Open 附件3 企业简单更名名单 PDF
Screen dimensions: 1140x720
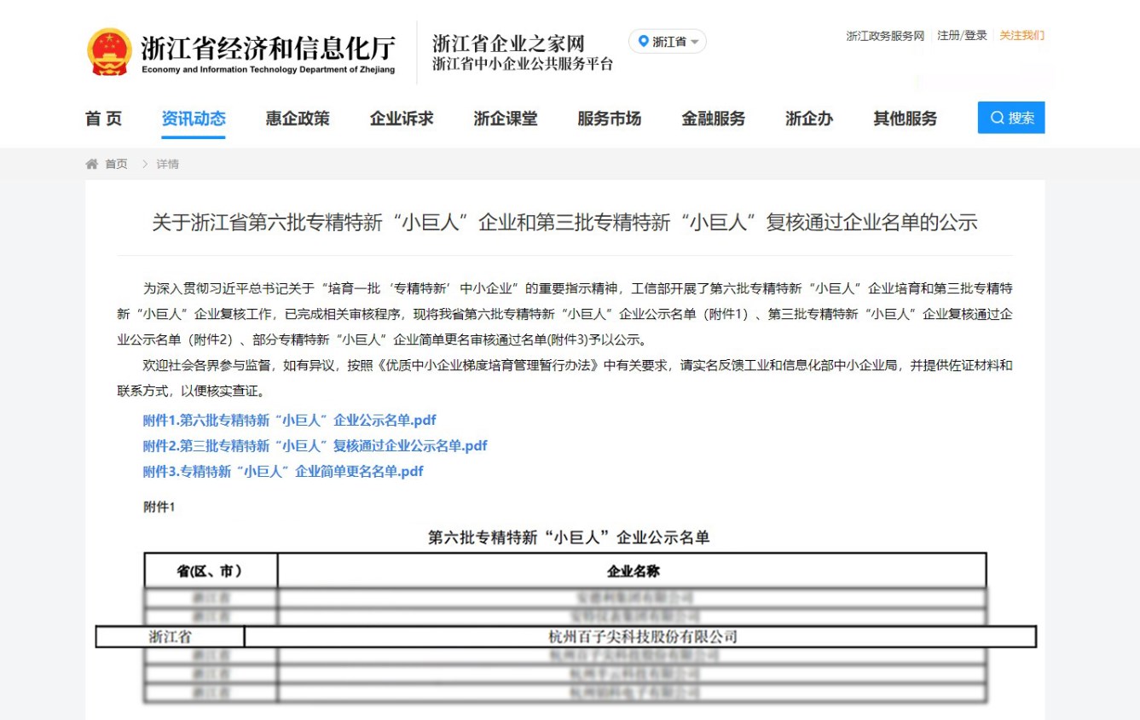[282, 471]
